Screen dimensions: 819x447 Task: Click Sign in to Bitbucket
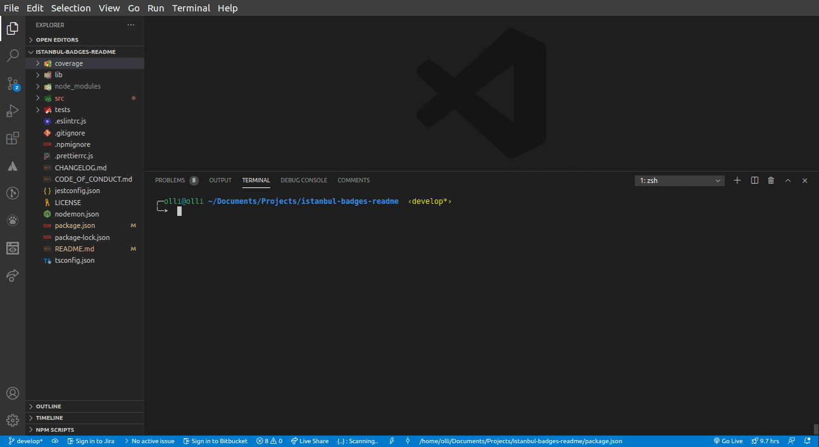point(215,441)
